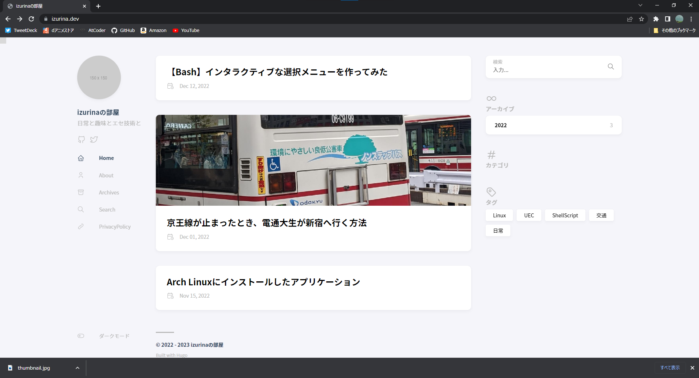
Task: Bookmark this page with star icon
Action: (x=641, y=19)
